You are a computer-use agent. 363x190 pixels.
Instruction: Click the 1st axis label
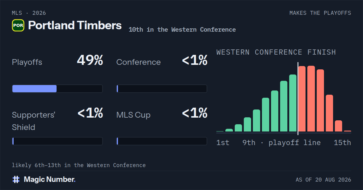click(x=223, y=143)
